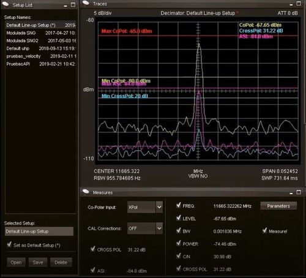Open the Co-Polar Input dropdown arrow
The width and height of the screenshot is (306, 278).
(x=159, y=207)
